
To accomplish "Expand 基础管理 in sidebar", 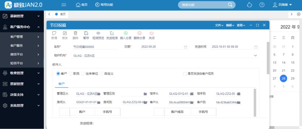I will click(22, 16).
